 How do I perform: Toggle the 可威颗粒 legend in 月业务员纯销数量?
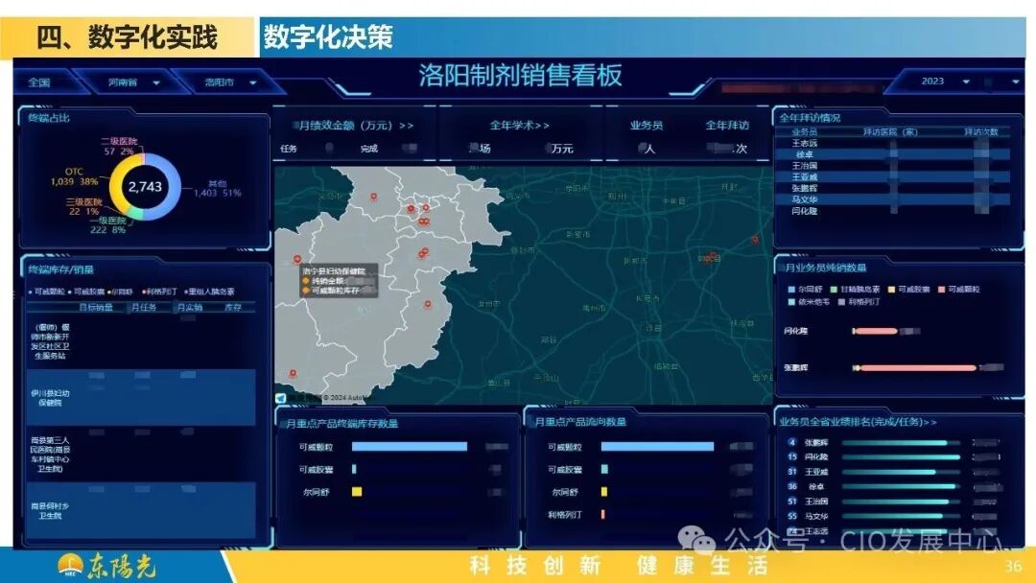pos(959,290)
